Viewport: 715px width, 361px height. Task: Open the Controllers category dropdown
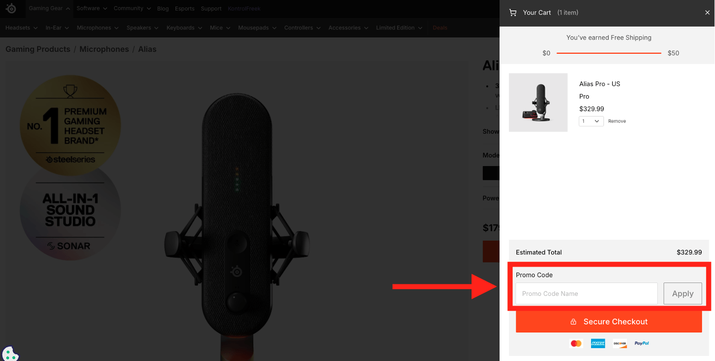pyautogui.click(x=303, y=28)
